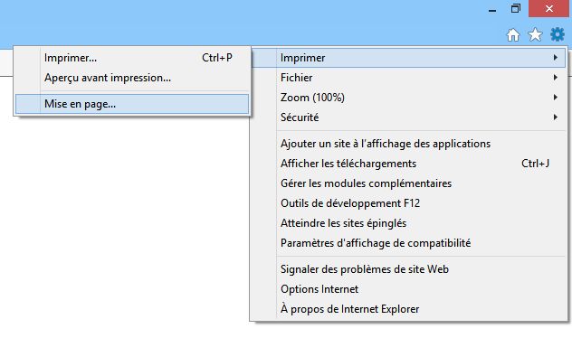Minimize the Internet Explorer window
The height and width of the screenshot is (338, 572).
[x=492, y=9]
